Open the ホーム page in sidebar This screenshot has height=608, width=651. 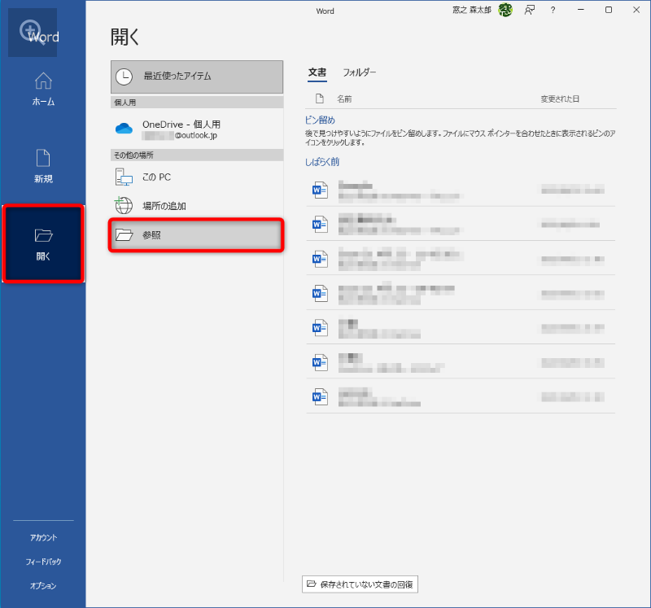tap(43, 89)
